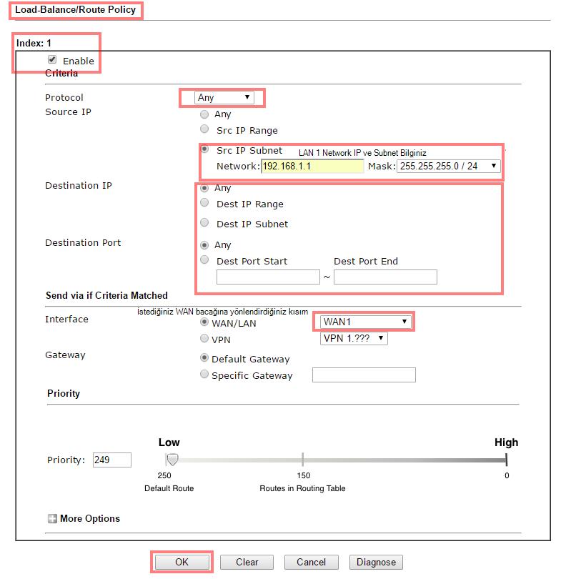Choose Dest IP Range option

(205, 203)
